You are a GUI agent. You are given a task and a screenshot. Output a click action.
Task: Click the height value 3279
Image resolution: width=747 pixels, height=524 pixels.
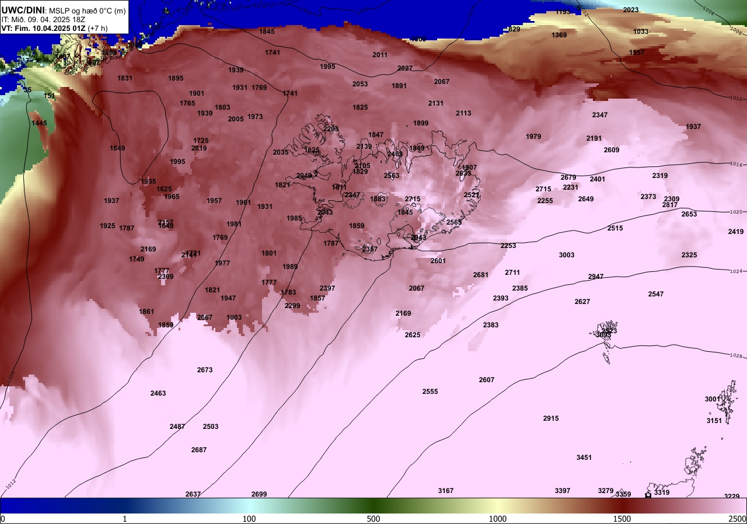tap(606, 491)
